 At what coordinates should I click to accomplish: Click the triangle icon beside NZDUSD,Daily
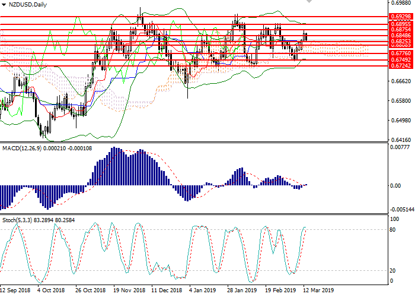click(4, 5)
